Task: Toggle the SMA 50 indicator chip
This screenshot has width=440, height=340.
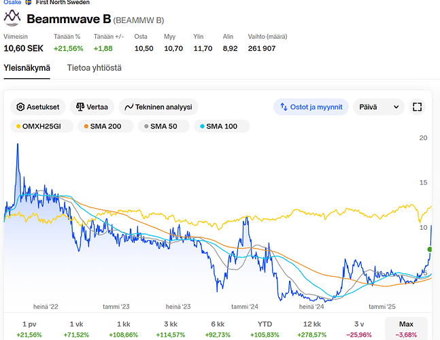Action: 164,126
